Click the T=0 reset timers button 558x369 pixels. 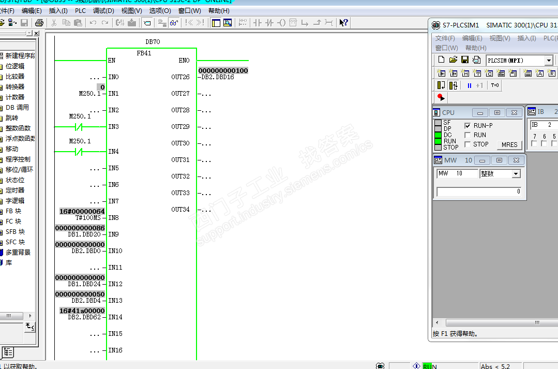coord(495,85)
